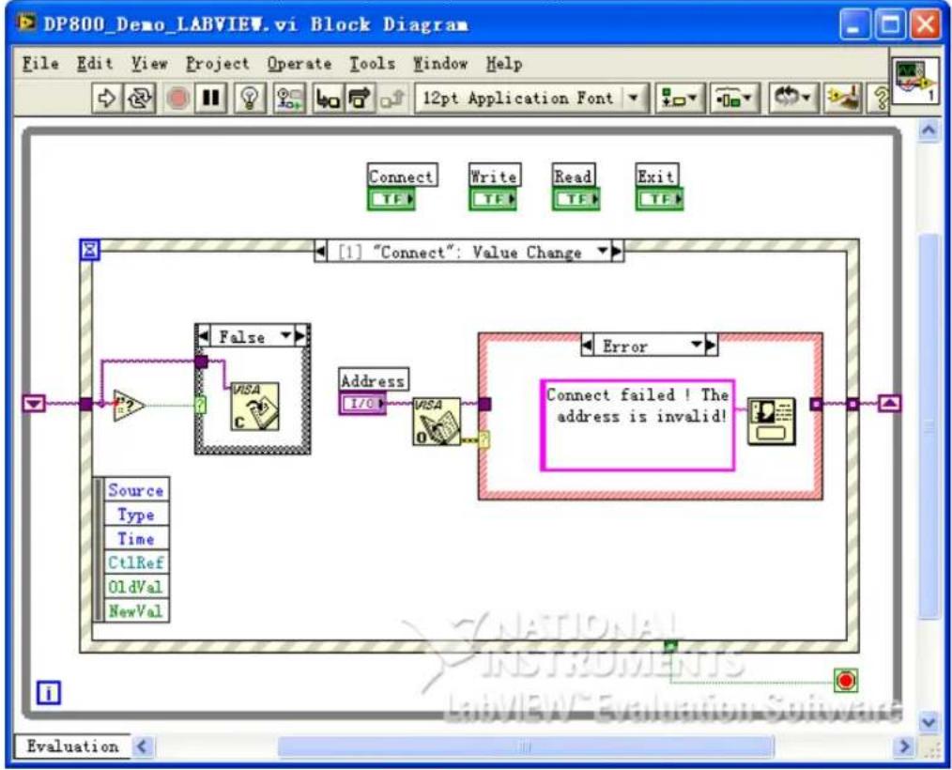Toggle Retain Wire Values button
952x770 pixels.
(x=289, y=98)
